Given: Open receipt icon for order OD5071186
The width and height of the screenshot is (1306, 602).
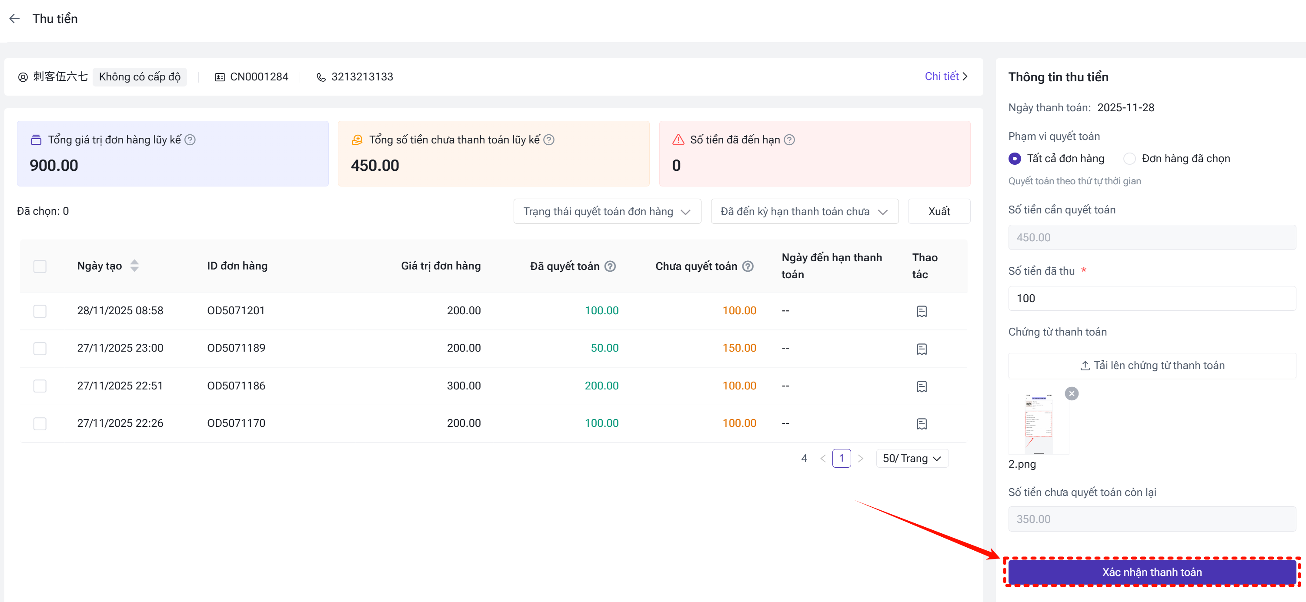Looking at the screenshot, I should [x=921, y=386].
